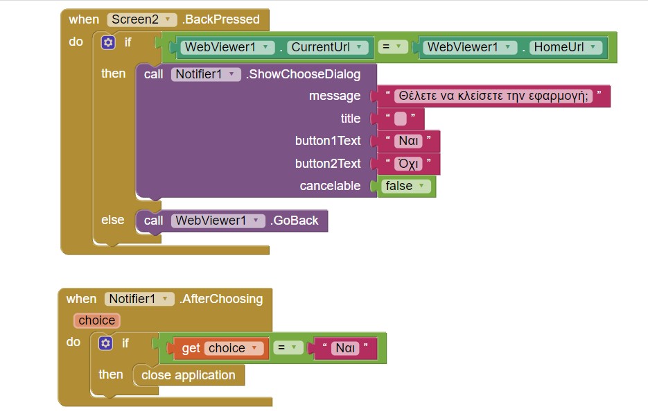The width and height of the screenshot is (648, 414).
Task: Click the gear icon on the AfterChoosing if block
Action: [105, 343]
